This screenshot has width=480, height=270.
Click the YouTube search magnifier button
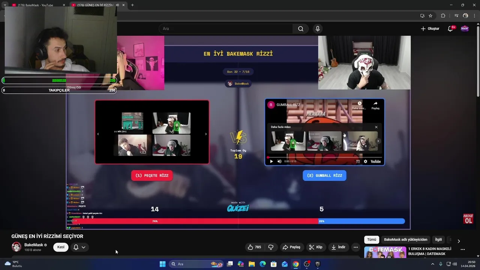[301, 29]
